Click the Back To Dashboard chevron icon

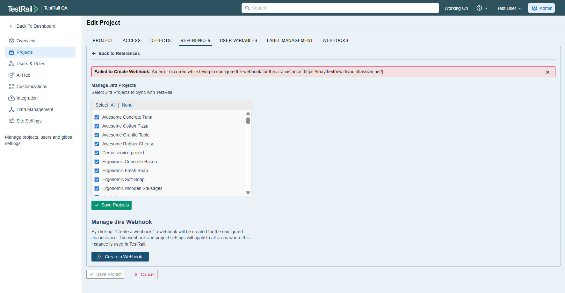coord(11,26)
